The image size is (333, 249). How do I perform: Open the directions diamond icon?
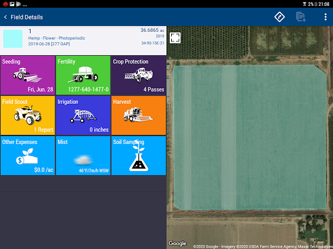[280, 17]
